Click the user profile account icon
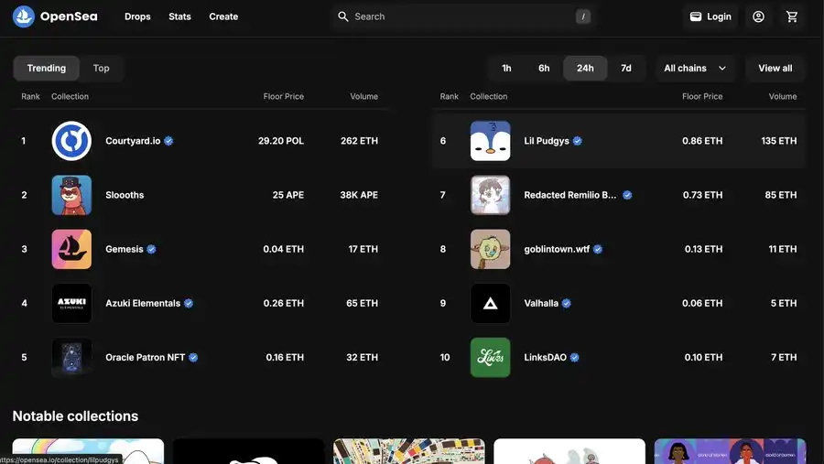 coord(758,16)
